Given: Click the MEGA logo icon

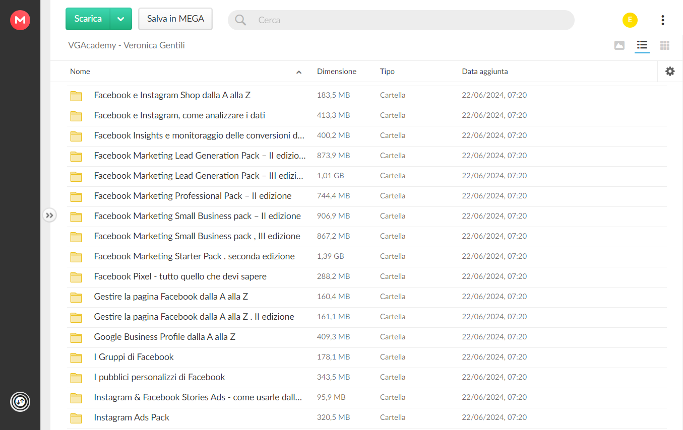Looking at the screenshot, I should (x=20, y=20).
